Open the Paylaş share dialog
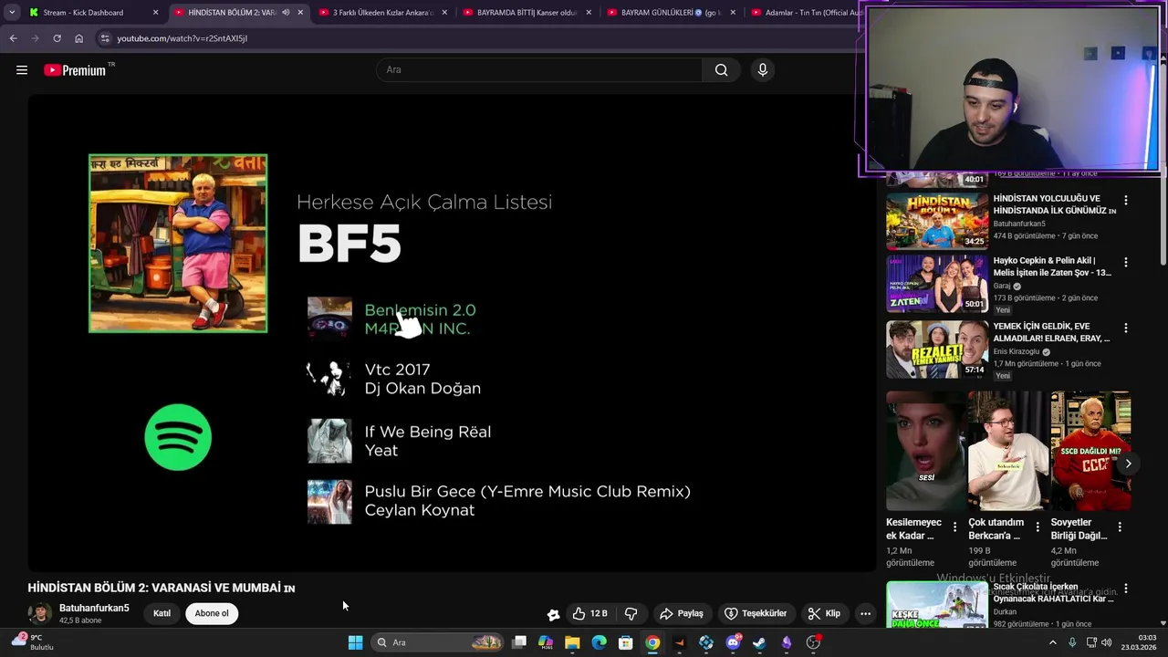Image resolution: width=1168 pixels, height=657 pixels. 682,613
